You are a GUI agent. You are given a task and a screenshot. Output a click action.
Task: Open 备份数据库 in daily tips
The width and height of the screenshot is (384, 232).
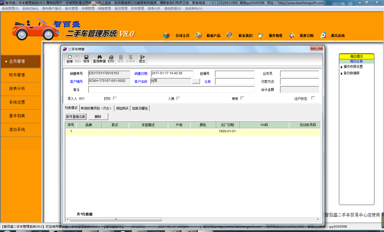tap(351, 73)
